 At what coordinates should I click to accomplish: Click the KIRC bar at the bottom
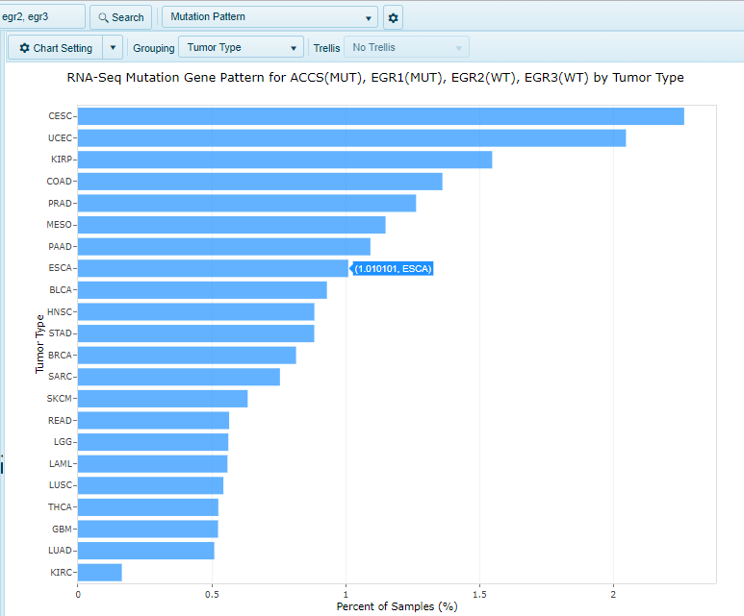pyautogui.click(x=99, y=572)
